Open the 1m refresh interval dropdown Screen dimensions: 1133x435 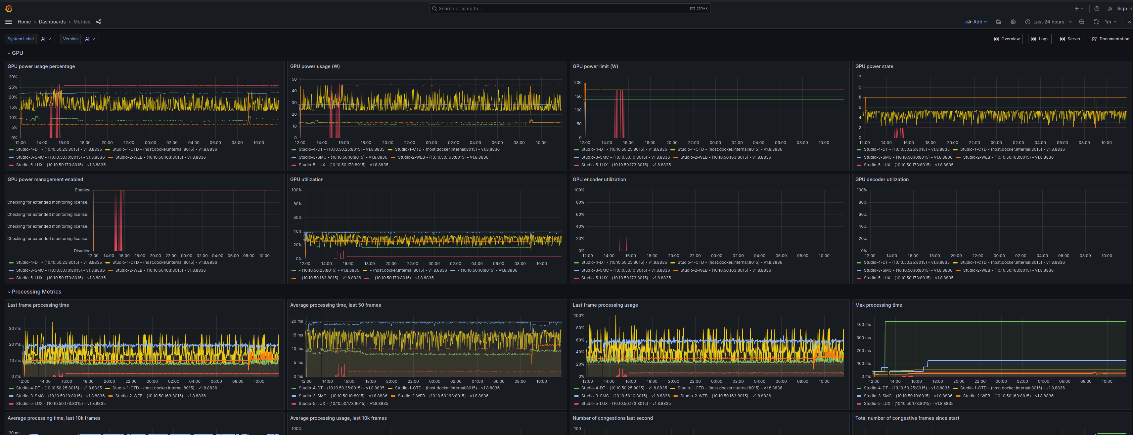[1111, 21]
